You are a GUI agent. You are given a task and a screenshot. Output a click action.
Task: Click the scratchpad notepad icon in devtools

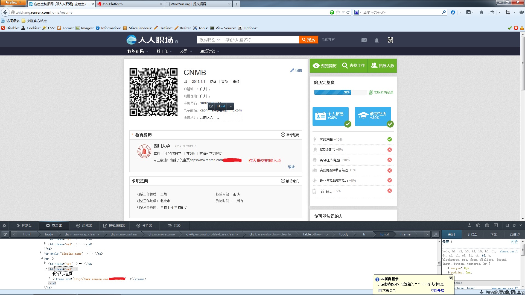[487, 226]
